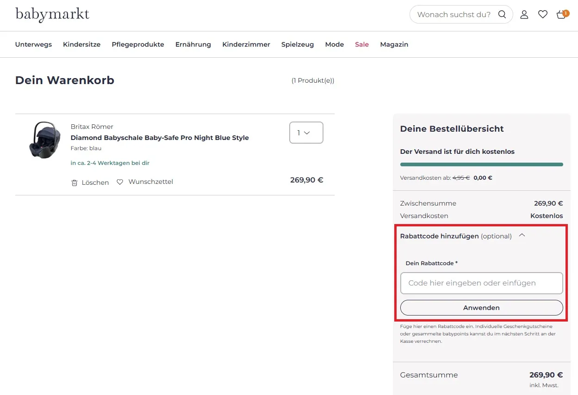The width and height of the screenshot is (578, 395).
Task: Apply discount with the Anwenden button
Action: click(481, 307)
